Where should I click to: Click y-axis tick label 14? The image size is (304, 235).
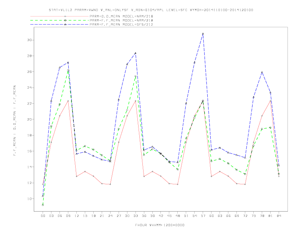[x=30, y=167]
